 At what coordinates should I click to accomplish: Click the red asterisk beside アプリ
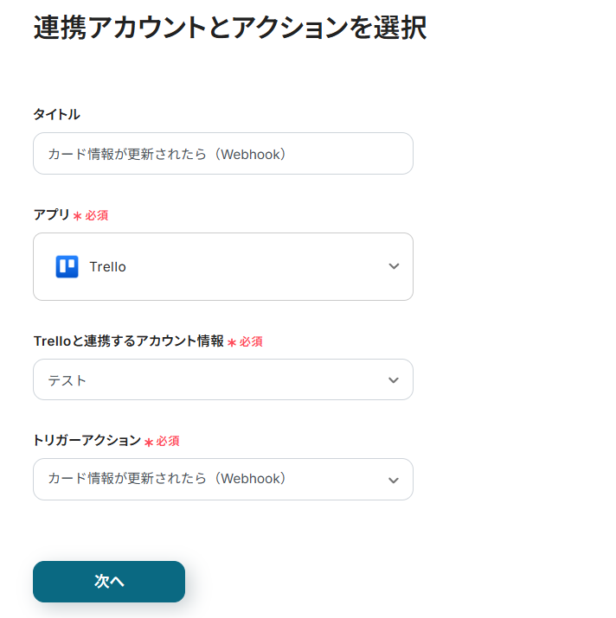77,216
